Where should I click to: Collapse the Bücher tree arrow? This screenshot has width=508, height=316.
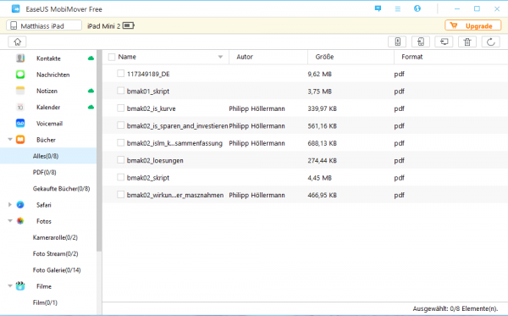tap(10, 140)
